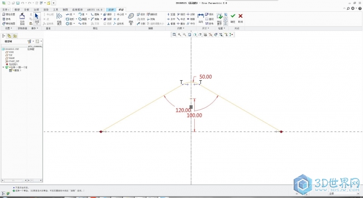Screen dimensions: 363x198
Task: Expand the Inspect (检查) group dropdown
Action: 221,29
